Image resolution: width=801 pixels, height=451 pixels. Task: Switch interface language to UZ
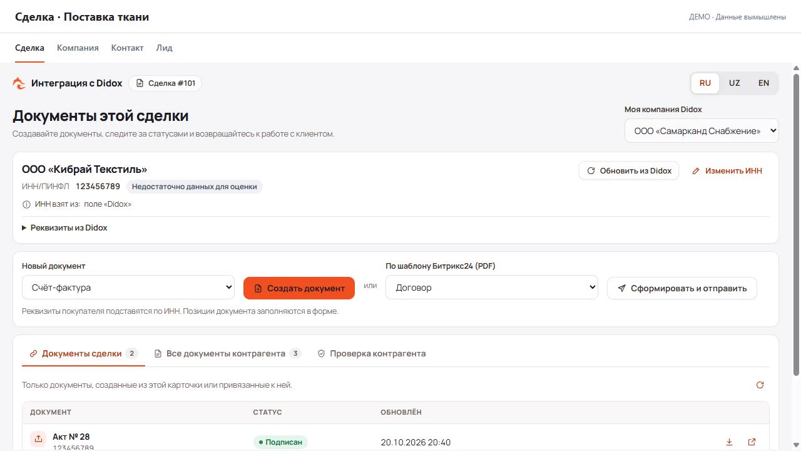(x=735, y=83)
